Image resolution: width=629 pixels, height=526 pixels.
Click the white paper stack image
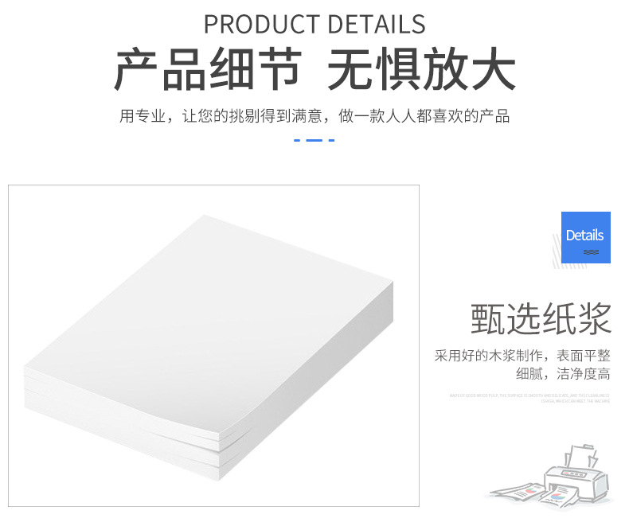209,347
